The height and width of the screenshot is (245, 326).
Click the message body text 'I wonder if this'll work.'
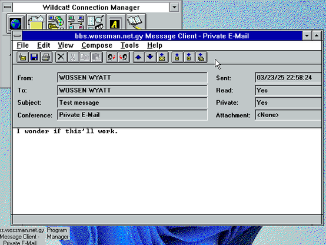[x=67, y=131]
